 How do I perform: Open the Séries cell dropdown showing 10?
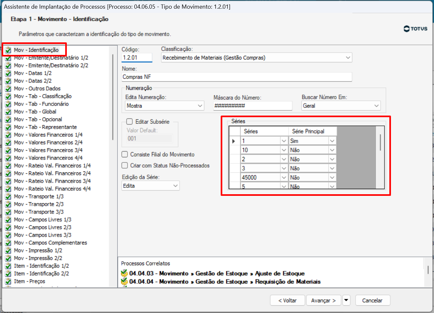[x=284, y=150]
